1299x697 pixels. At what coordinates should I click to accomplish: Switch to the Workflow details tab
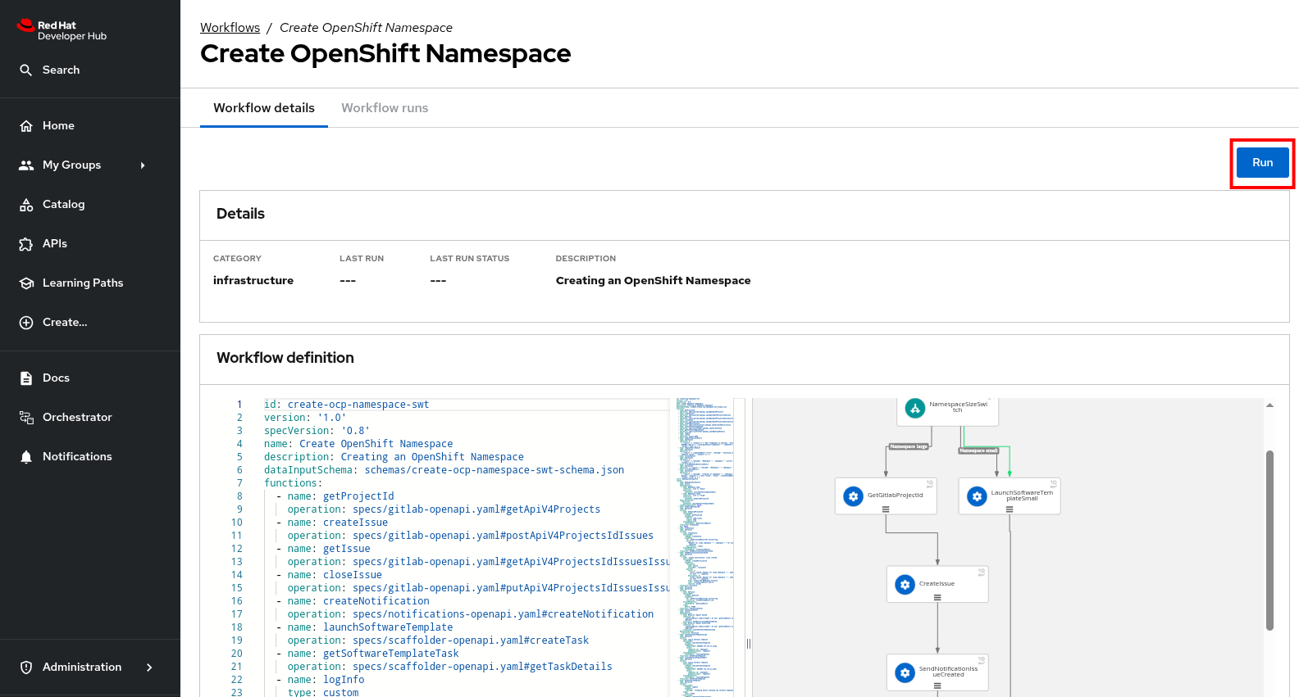[x=264, y=108]
